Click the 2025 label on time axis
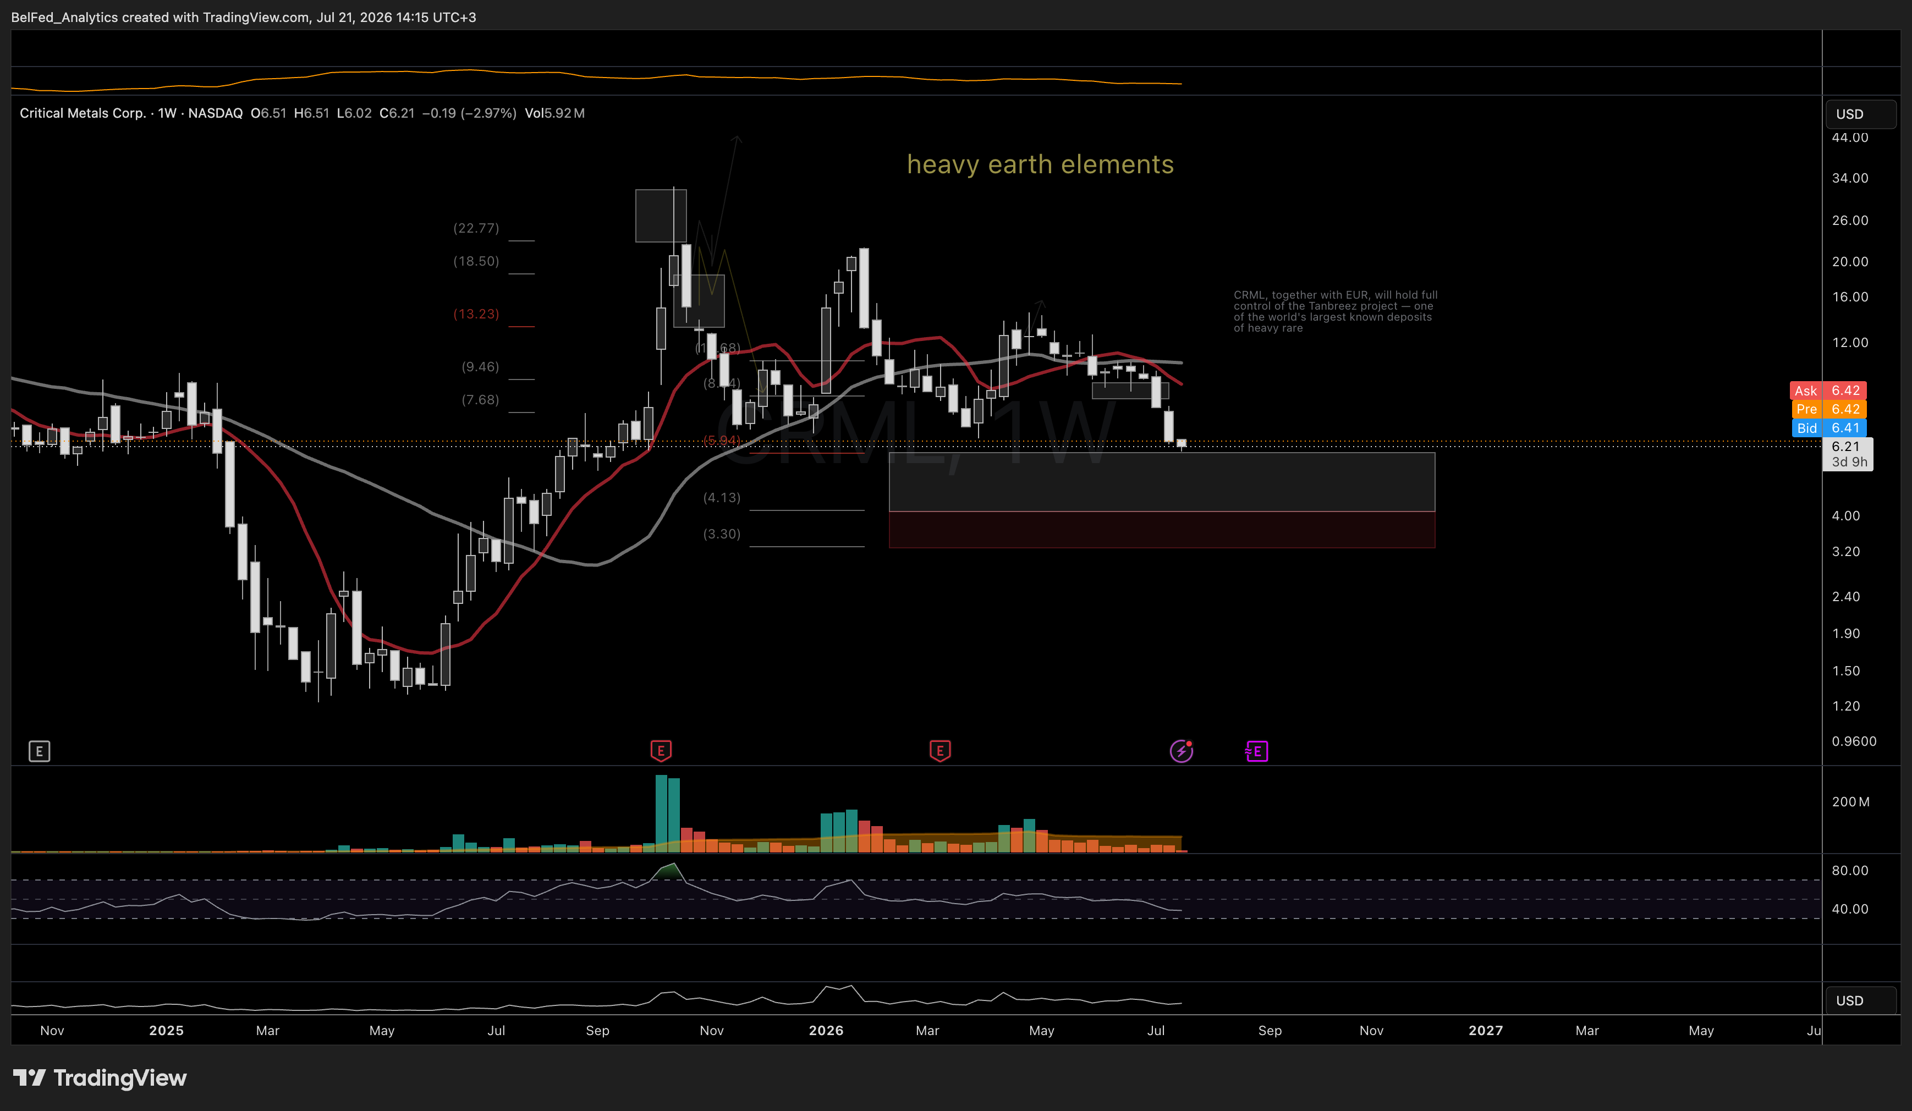The height and width of the screenshot is (1111, 1912). click(166, 1030)
